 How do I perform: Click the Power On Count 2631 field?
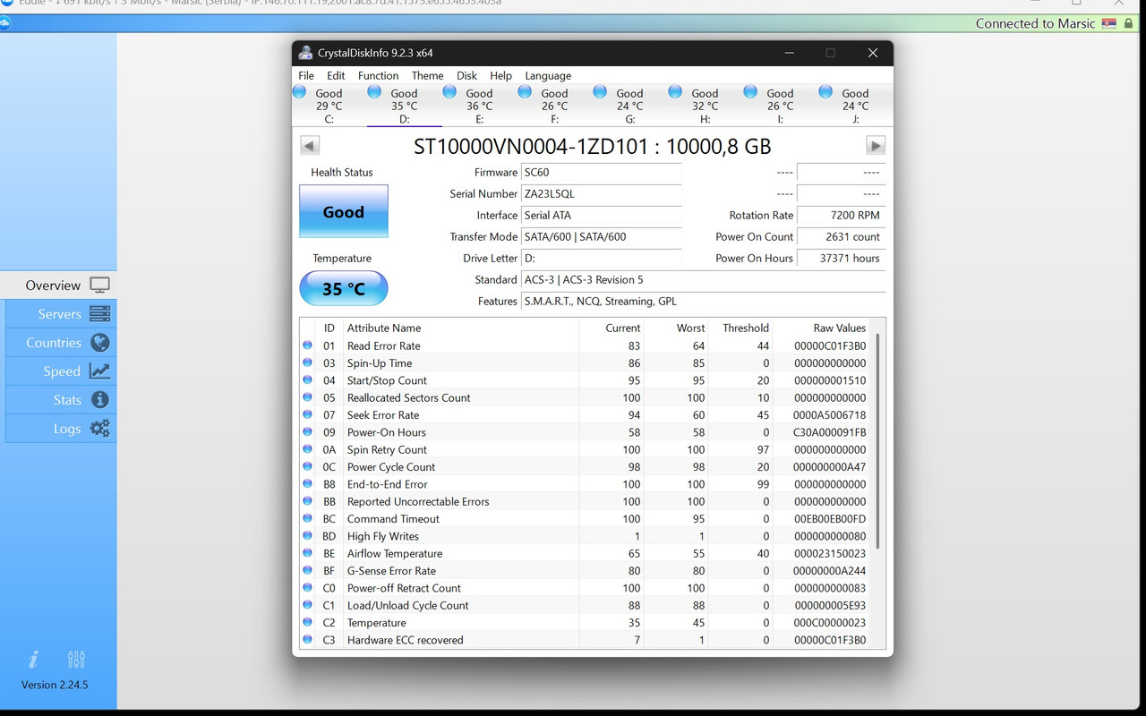(x=842, y=237)
